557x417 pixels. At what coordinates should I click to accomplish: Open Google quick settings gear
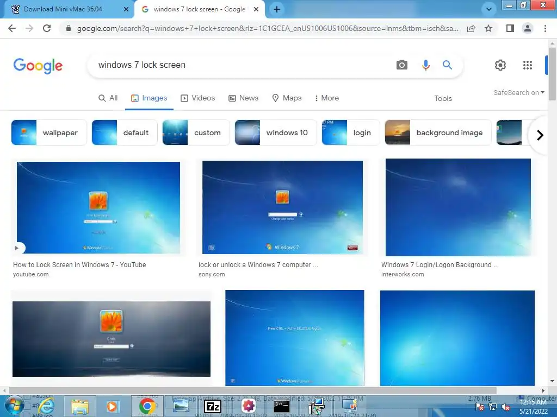500,65
